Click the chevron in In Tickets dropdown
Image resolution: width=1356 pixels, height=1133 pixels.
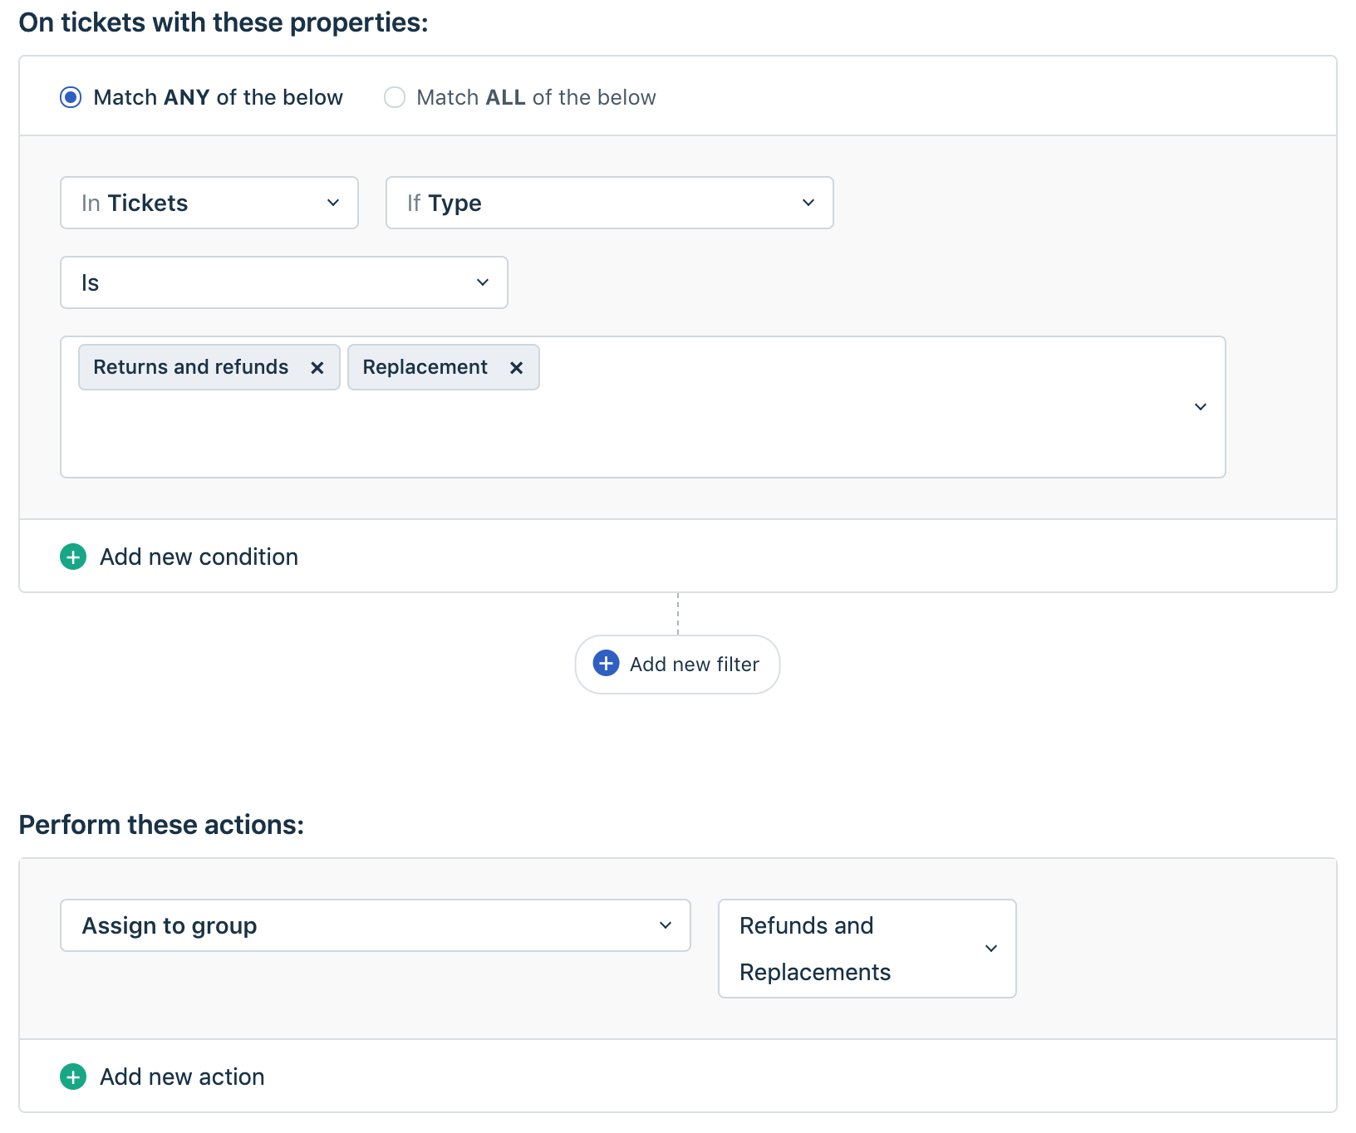(333, 203)
